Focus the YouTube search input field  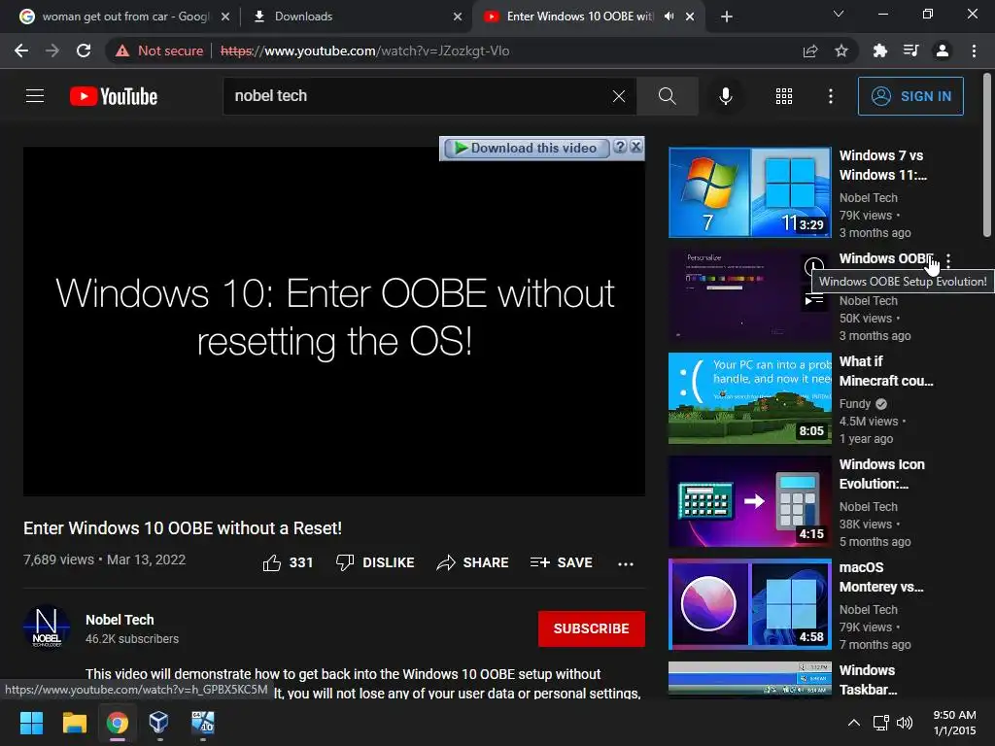click(419, 96)
